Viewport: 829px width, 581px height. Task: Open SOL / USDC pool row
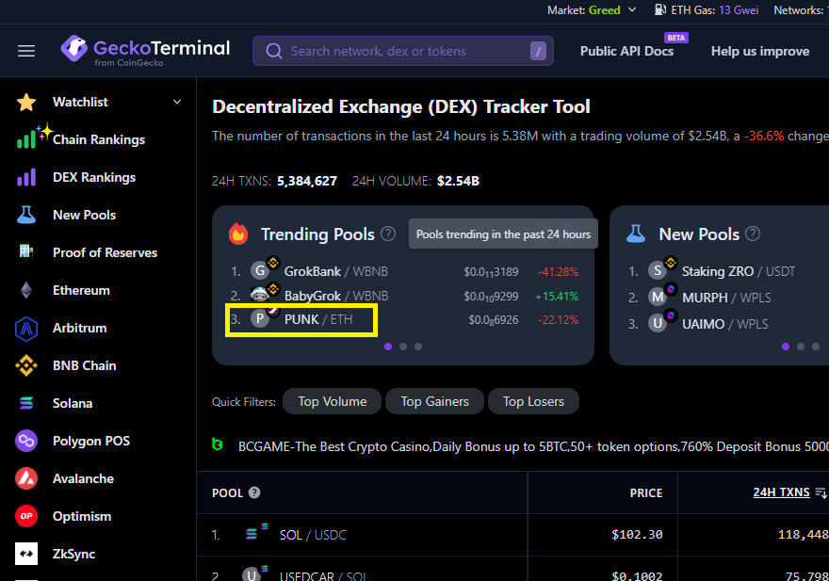tap(313, 535)
